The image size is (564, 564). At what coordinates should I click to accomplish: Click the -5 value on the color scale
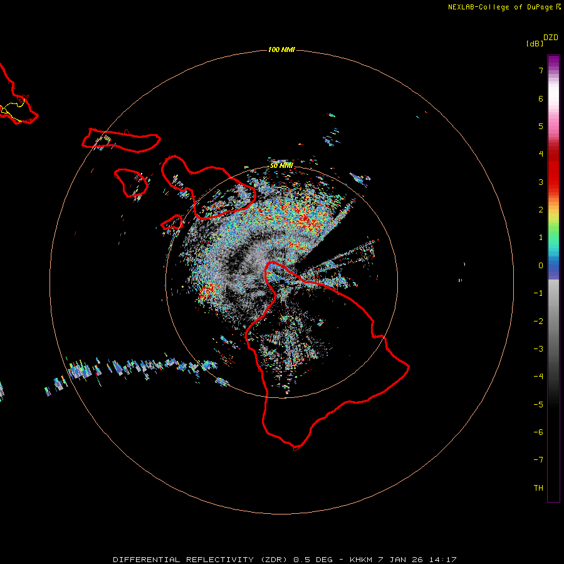tap(538, 405)
